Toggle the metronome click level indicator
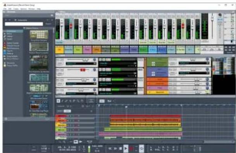Screen dimensions: 236x153 (89, 149)
